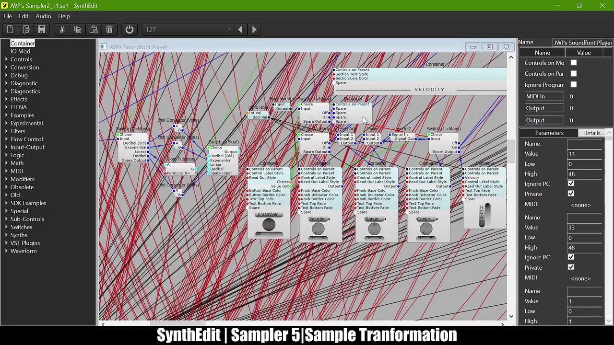This screenshot has width=614, height=345.
Task: Open the Edit menu
Action: coord(24,16)
